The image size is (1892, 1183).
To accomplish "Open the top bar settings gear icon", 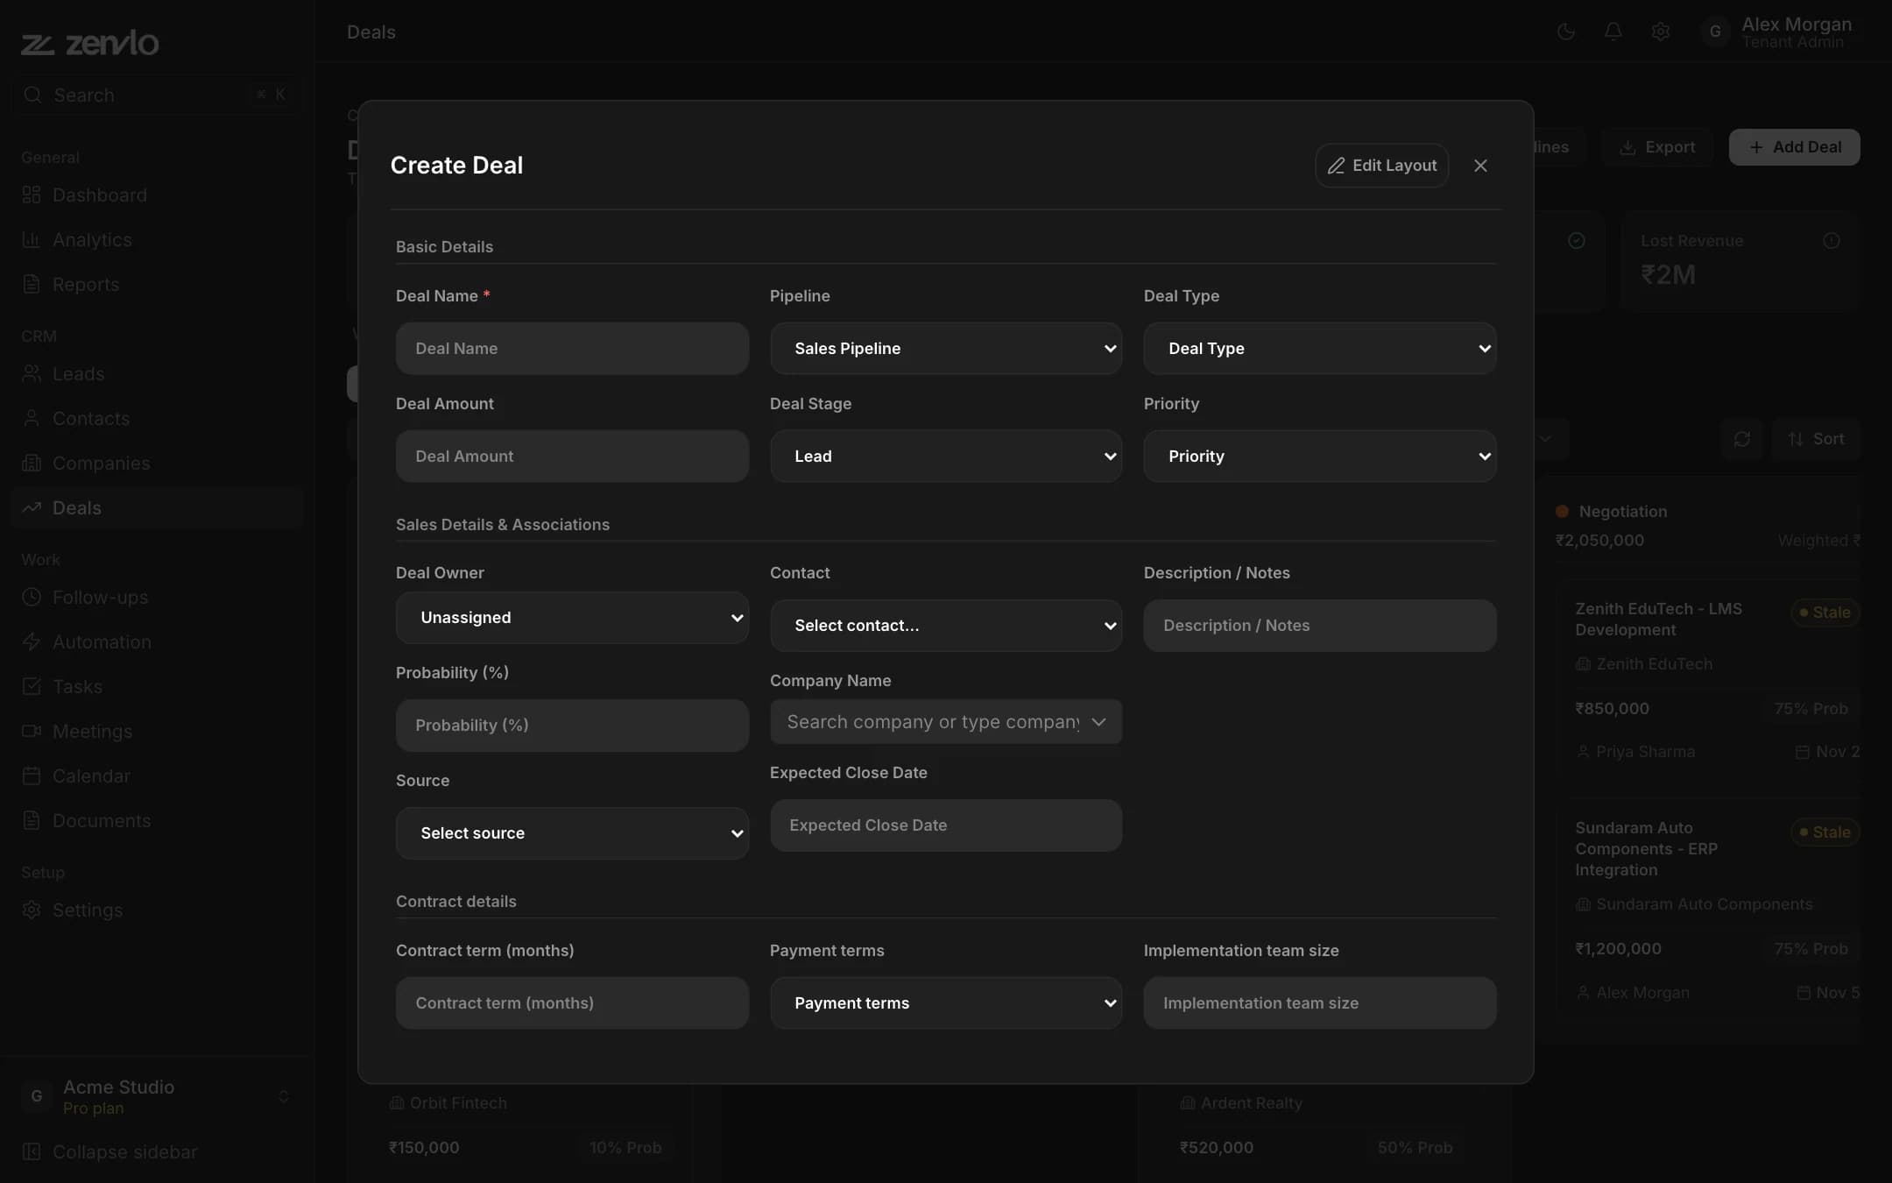I will [1661, 32].
